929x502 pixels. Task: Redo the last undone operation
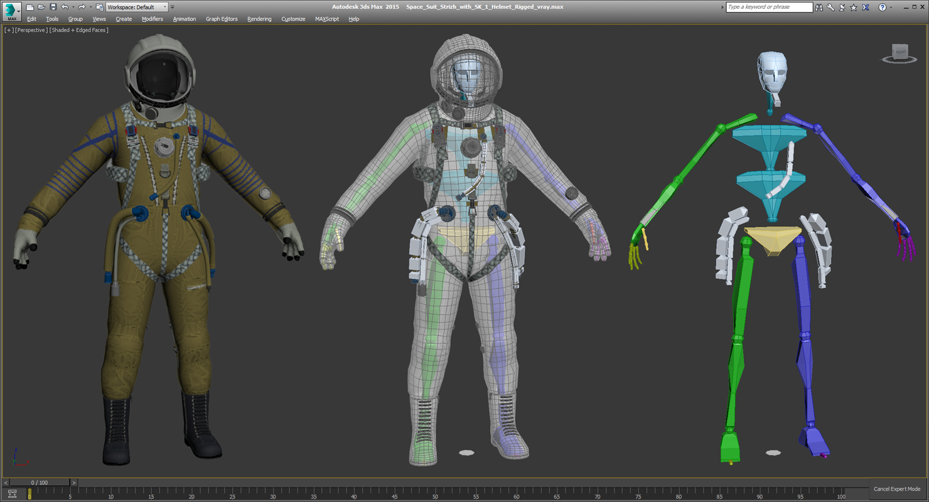pos(81,7)
